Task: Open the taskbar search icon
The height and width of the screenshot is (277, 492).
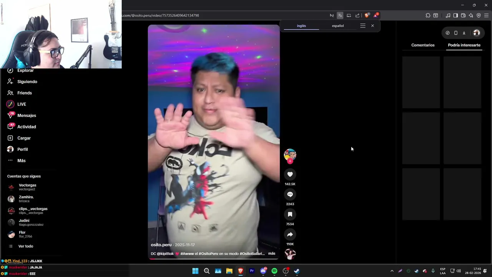Action: [x=206, y=271]
